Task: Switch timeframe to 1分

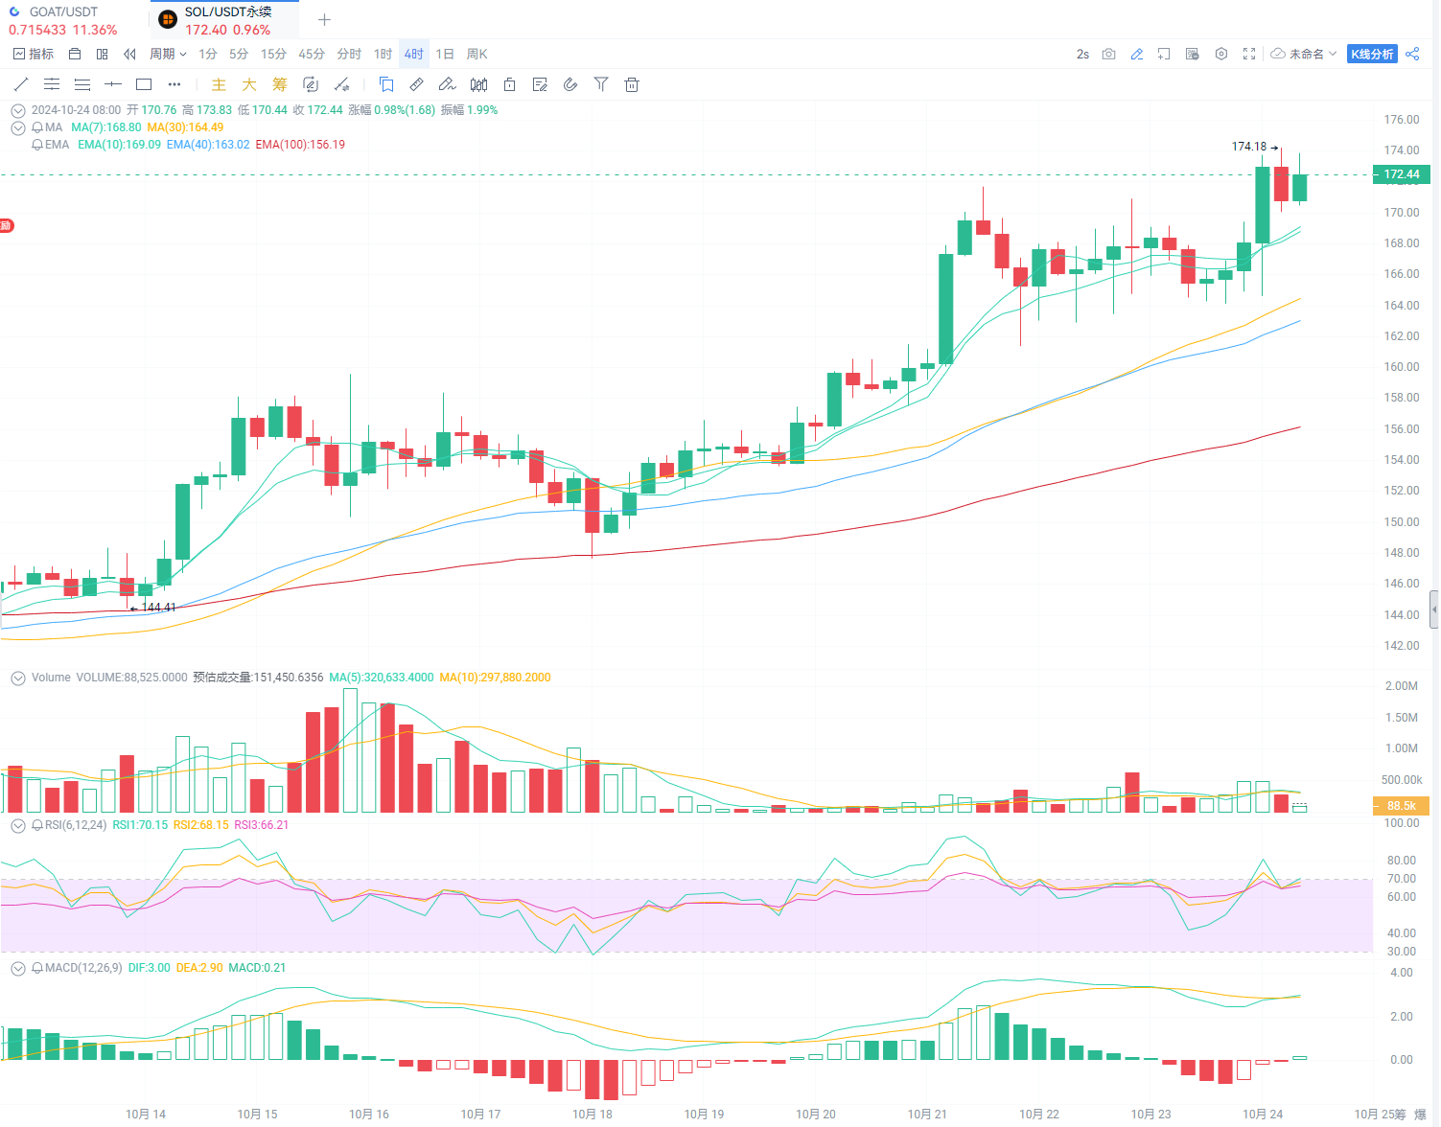Action: pos(208,54)
